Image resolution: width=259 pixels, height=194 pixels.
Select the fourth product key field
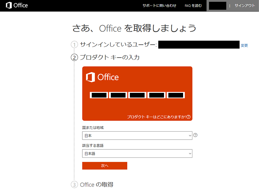[x=156, y=95]
